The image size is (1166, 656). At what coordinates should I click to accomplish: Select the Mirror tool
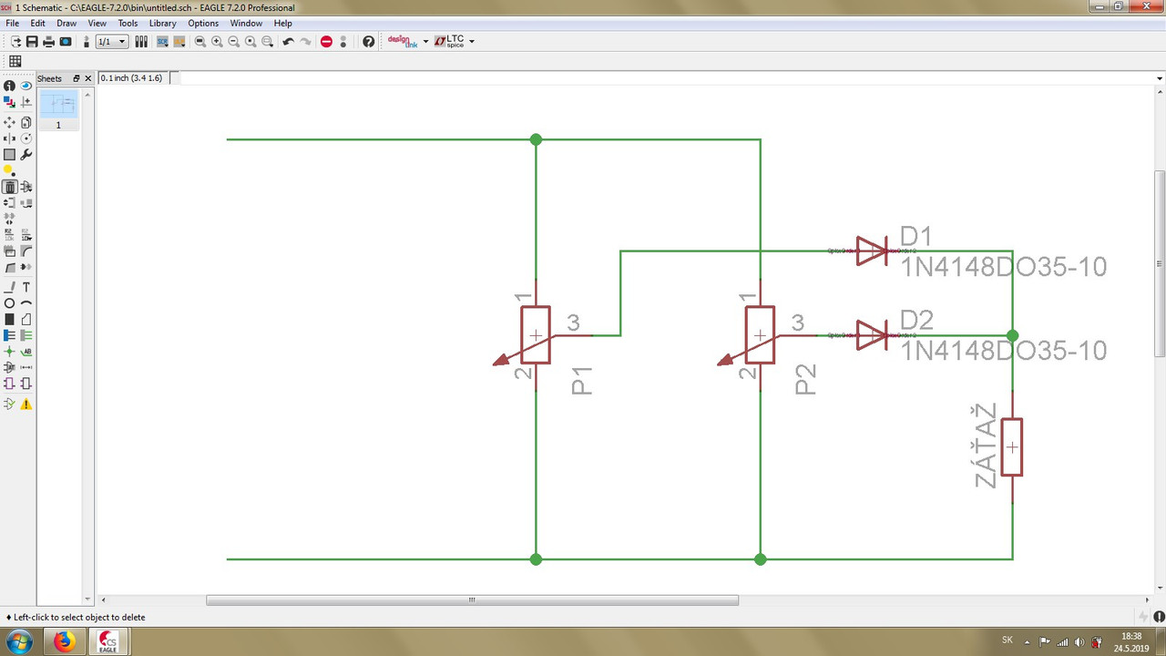click(9, 138)
